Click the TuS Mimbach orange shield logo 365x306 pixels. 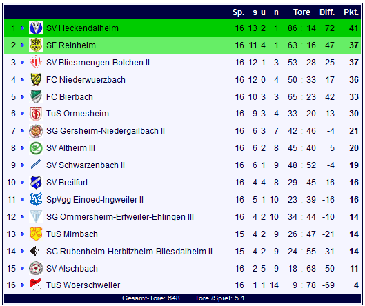(36, 234)
